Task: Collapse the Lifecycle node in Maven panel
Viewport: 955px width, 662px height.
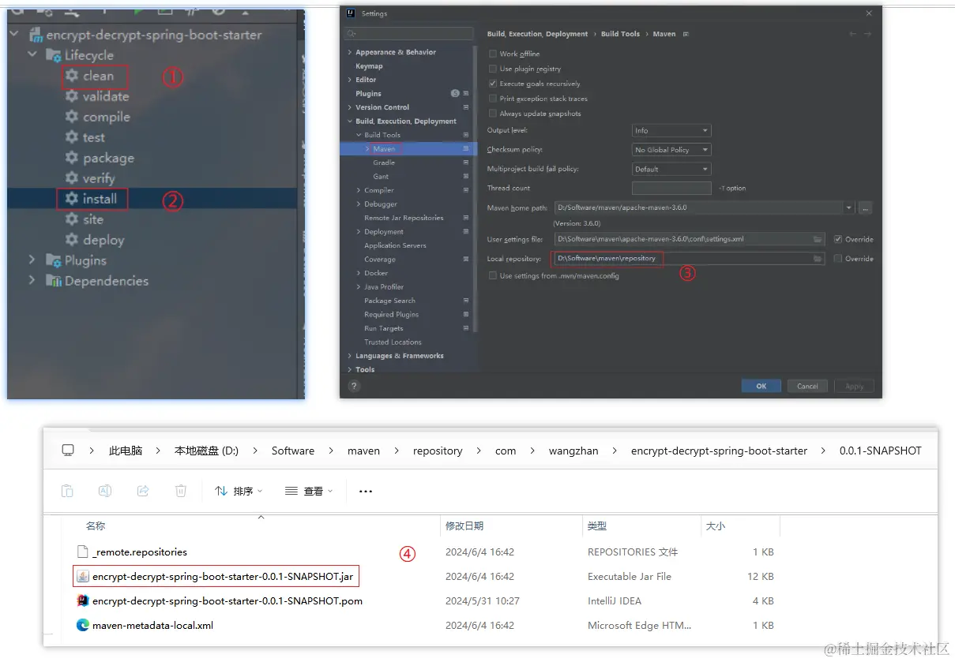Action: pyautogui.click(x=32, y=55)
